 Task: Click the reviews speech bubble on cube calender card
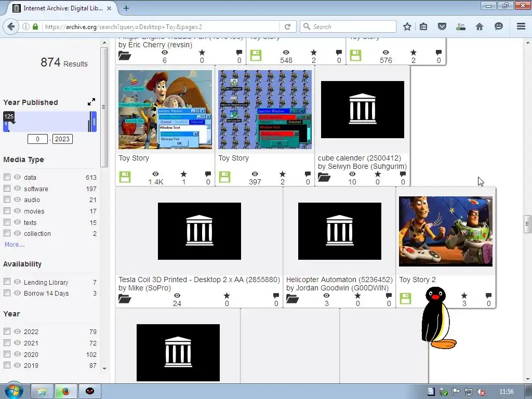[x=403, y=174]
